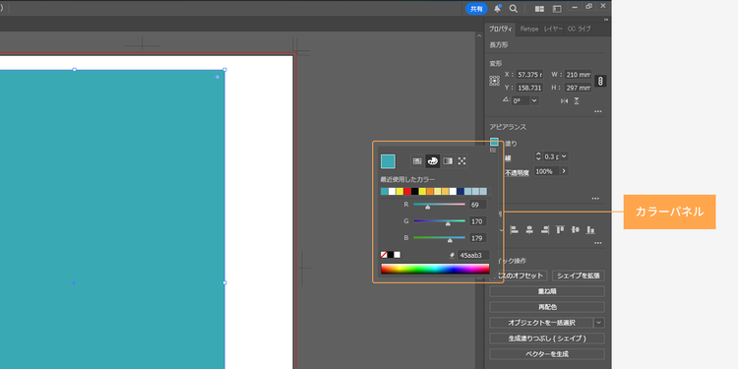
Task: Click the ベクターを生成 button
Action: pyautogui.click(x=547, y=354)
